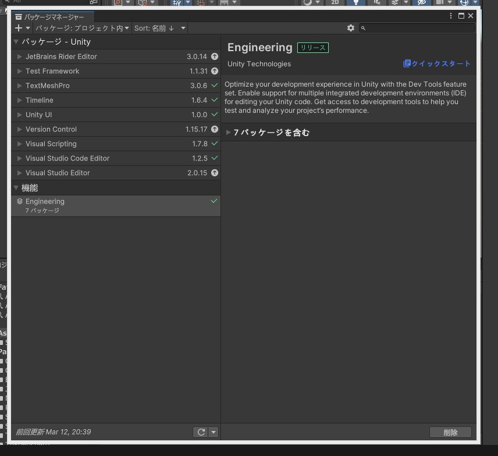
Task: Select the Timeline package
Action: click(116, 100)
